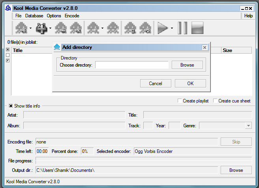Start encoding with the Play button
This screenshot has width=259, height=188.
pos(163,28)
